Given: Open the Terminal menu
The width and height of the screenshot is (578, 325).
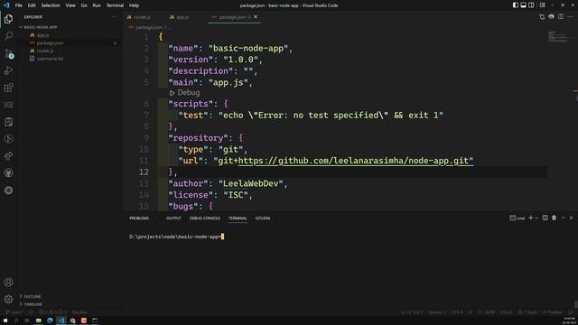Looking at the screenshot, I should coord(115,5).
